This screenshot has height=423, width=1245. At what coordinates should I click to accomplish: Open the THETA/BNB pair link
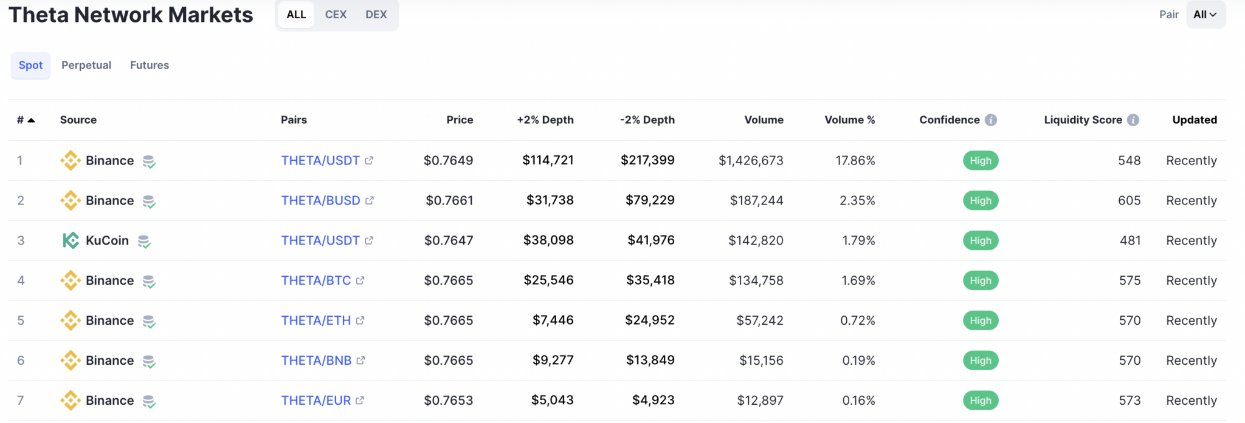(x=316, y=361)
